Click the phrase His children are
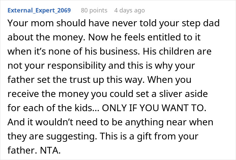Image resolution: width=236 pixels, height=160 pixels. [x=177, y=51]
